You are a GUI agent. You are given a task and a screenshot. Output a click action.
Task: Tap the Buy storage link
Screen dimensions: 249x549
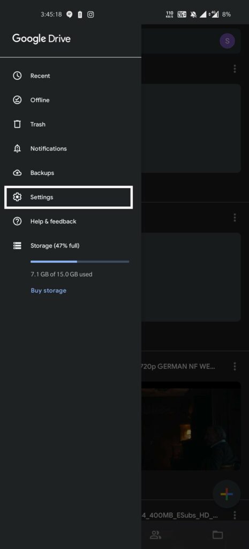49,290
